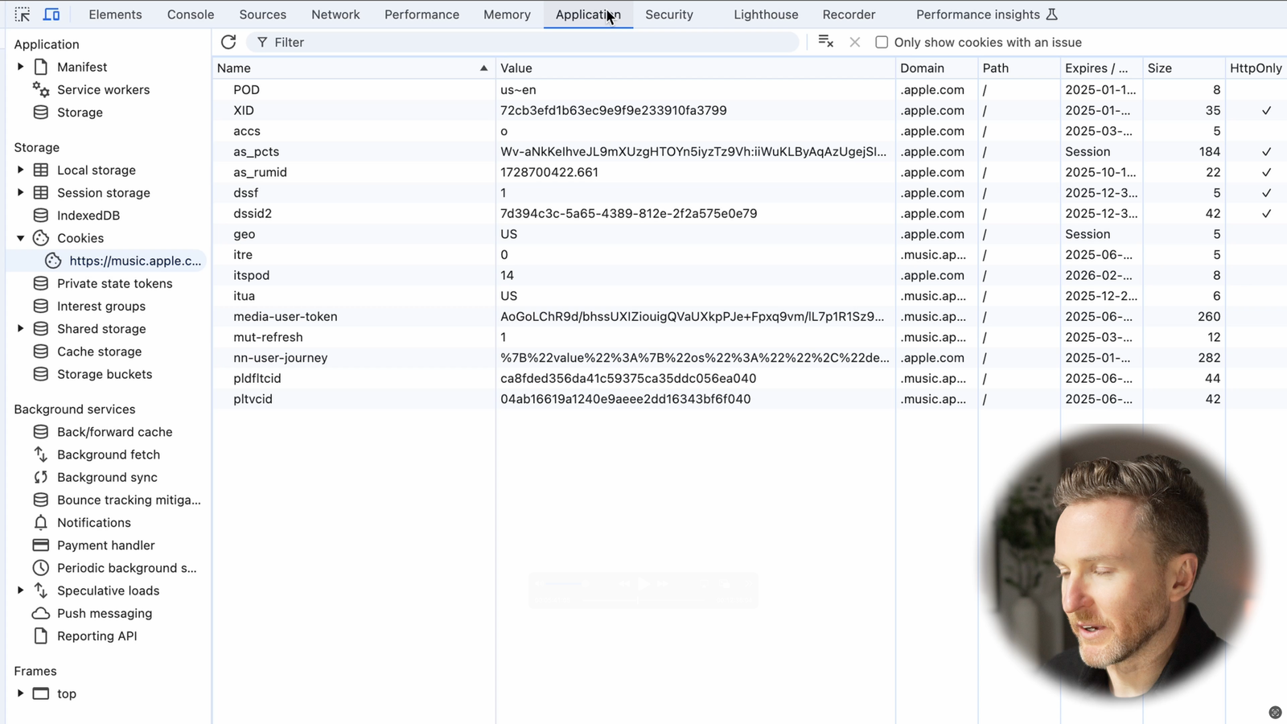
Task: Toggle the HttpOnly column sort
Action: tap(1256, 68)
